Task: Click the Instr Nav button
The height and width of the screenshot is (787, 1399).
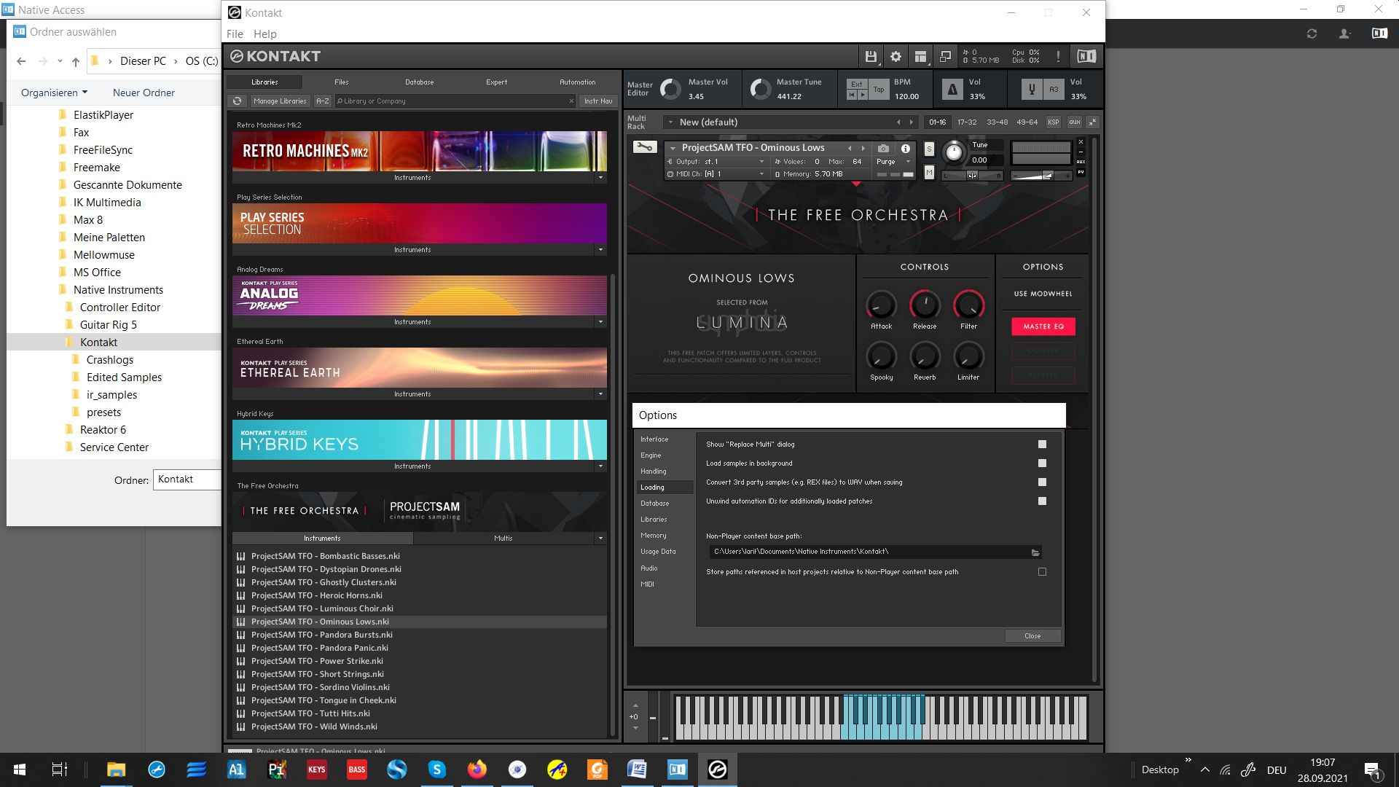Action: coord(598,101)
